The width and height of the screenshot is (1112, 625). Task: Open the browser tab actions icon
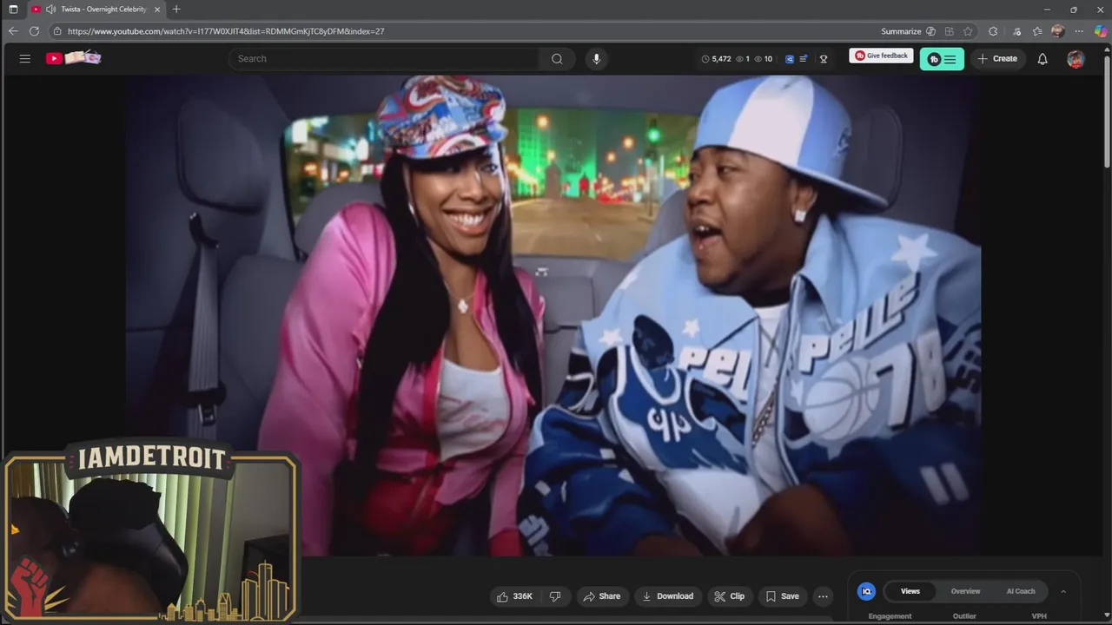(13, 10)
